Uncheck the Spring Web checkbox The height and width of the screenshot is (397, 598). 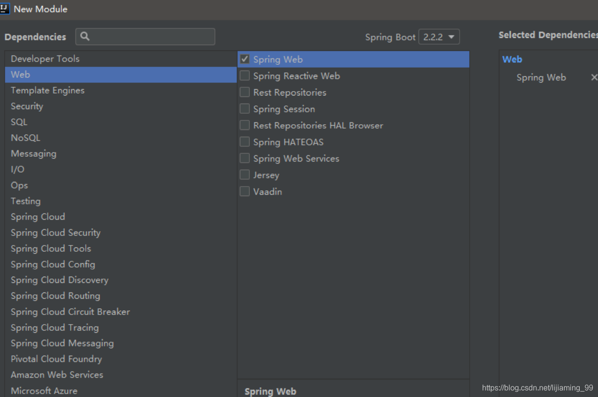point(245,59)
